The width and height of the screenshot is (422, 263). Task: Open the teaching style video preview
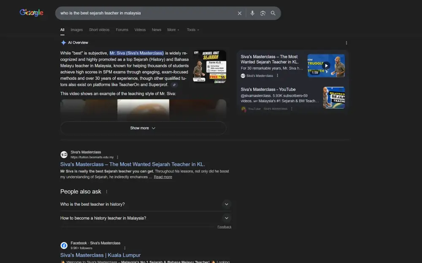pos(143,110)
